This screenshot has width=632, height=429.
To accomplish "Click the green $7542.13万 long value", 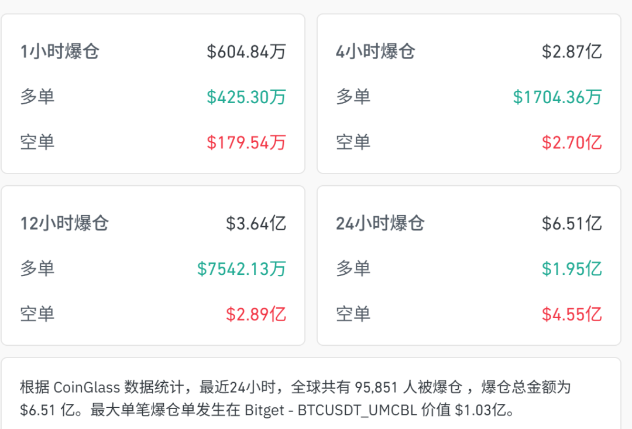I will (242, 269).
